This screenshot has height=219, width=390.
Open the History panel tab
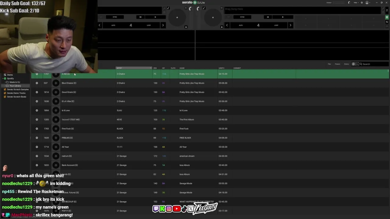click(346, 64)
